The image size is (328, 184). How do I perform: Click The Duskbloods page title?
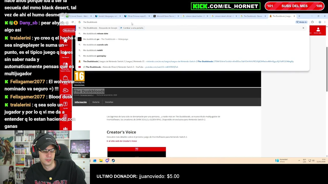pos(89,91)
